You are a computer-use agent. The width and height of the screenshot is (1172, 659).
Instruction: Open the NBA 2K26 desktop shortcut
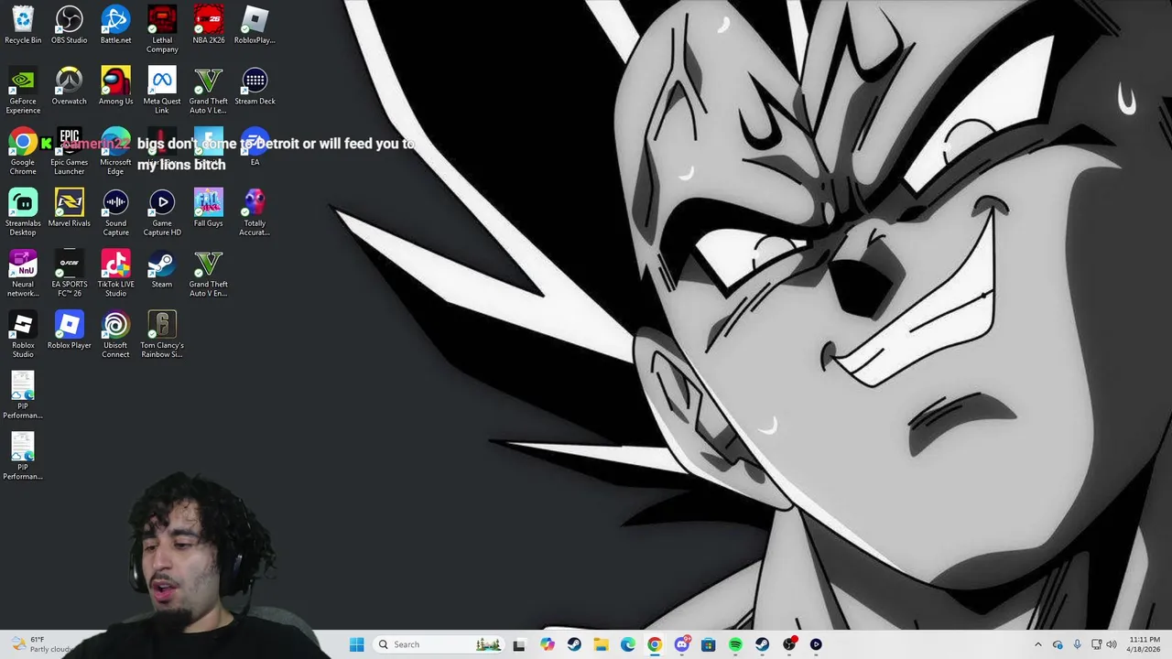[209, 25]
